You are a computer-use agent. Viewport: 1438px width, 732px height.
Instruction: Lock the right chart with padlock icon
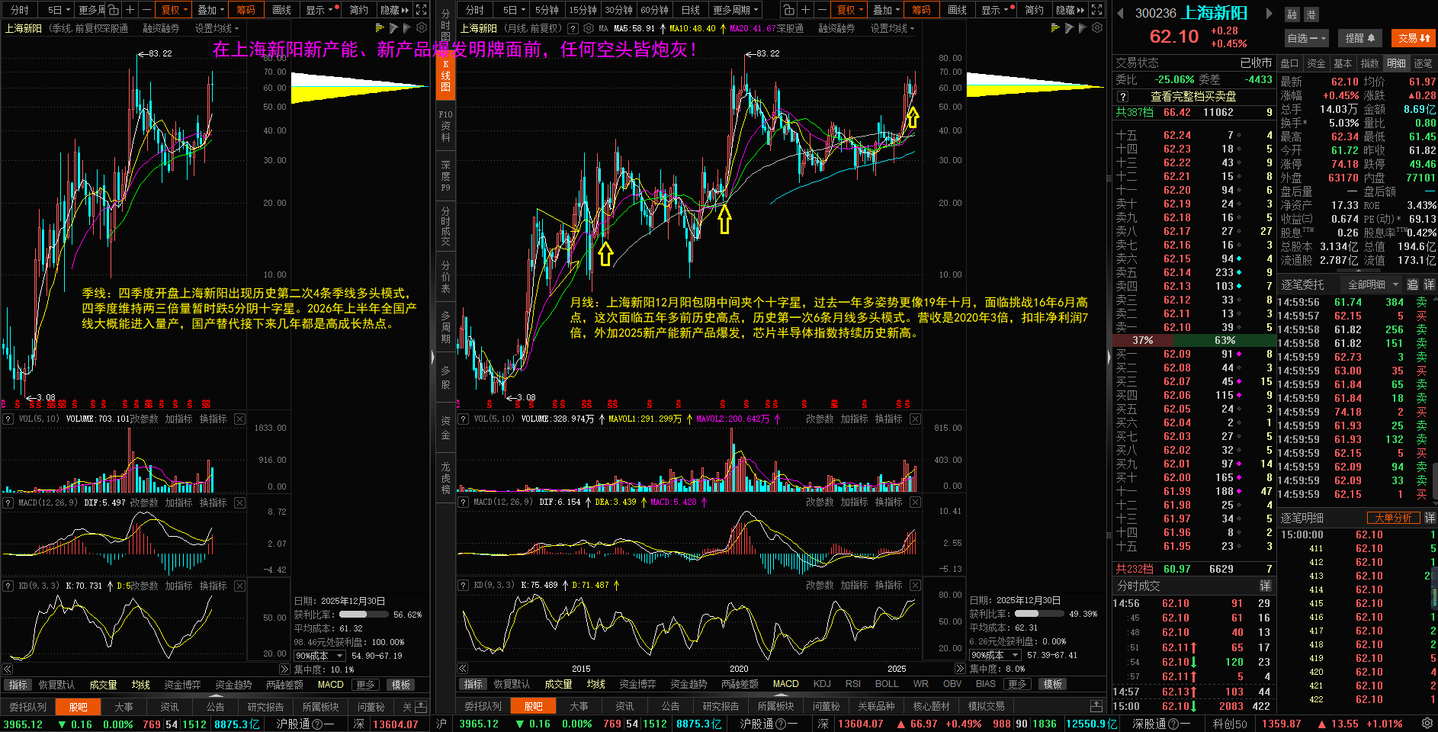coord(788,10)
